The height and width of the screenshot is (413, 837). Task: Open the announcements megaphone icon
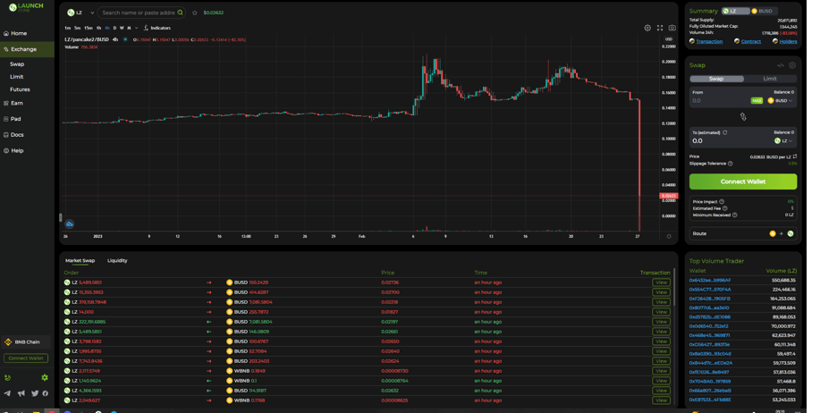pyautogui.click(x=21, y=393)
